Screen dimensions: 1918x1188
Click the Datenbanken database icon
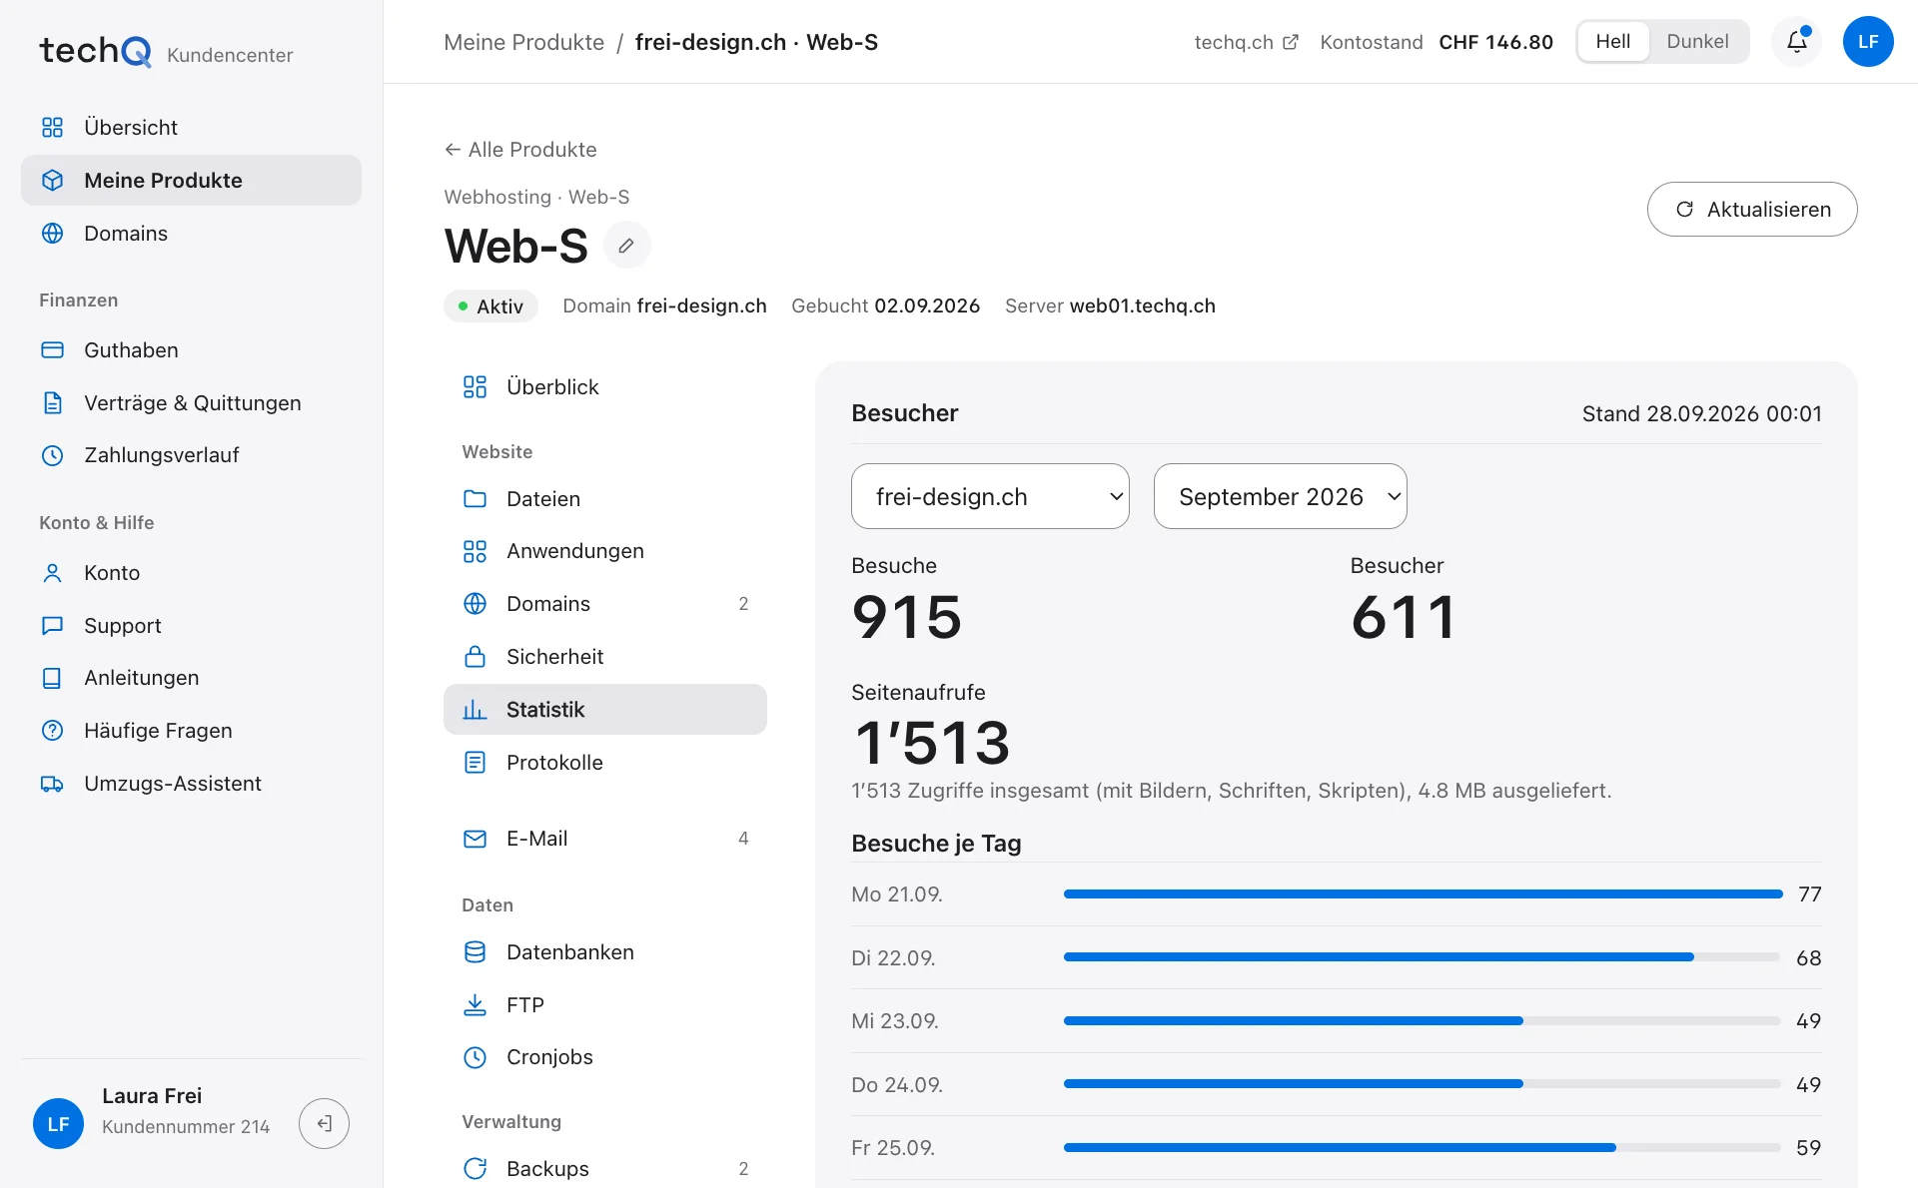[x=476, y=952]
